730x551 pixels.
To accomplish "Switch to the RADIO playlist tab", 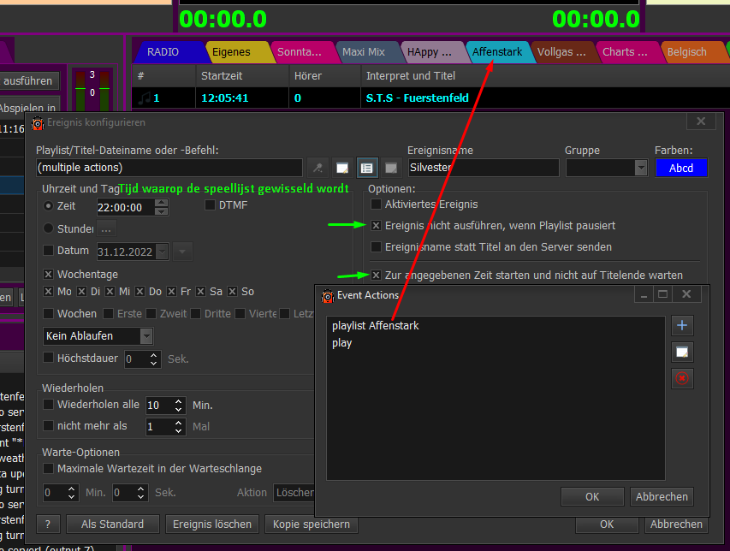I will [x=163, y=52].
